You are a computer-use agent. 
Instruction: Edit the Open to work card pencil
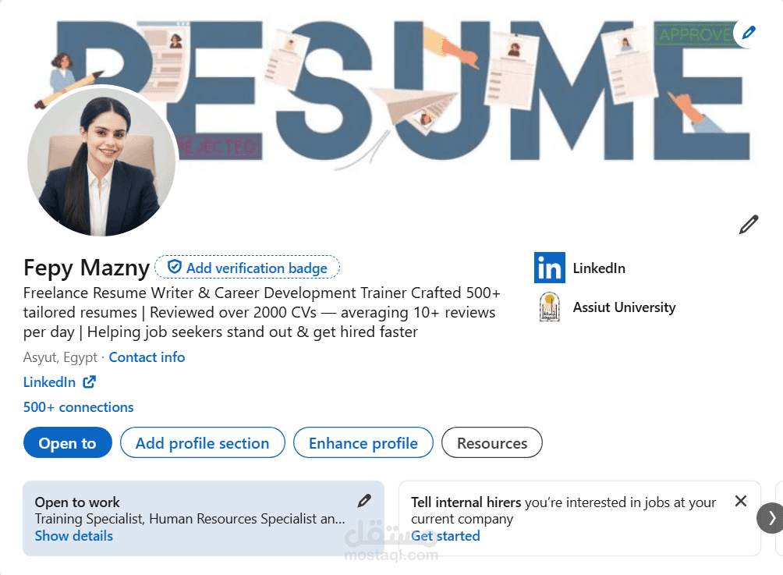(x=364, y=501)
